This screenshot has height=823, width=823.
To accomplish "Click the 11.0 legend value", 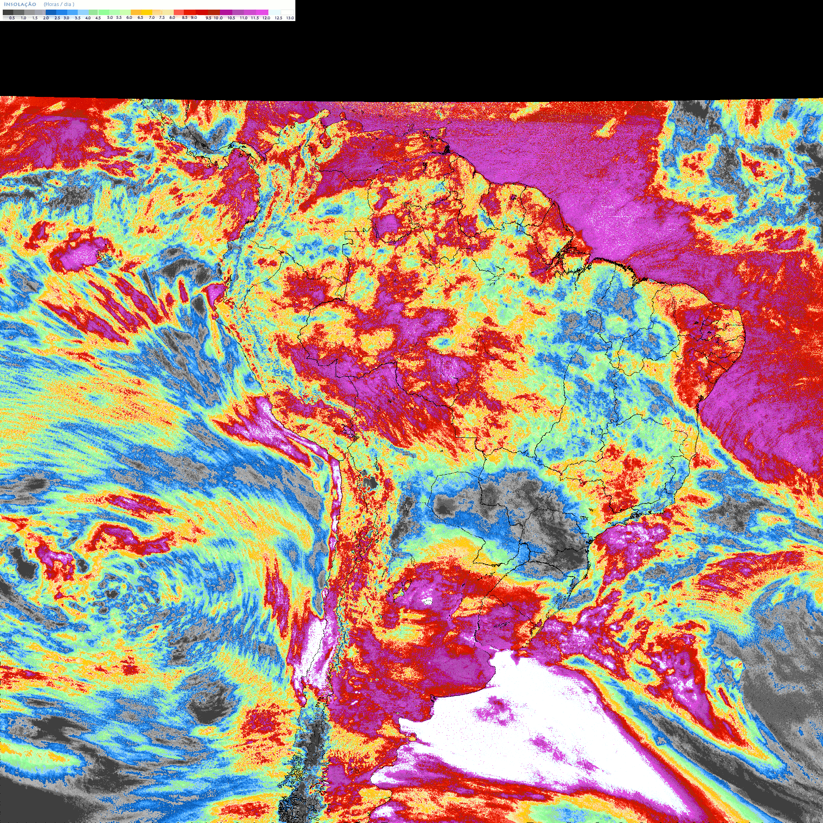I will 244,18.
